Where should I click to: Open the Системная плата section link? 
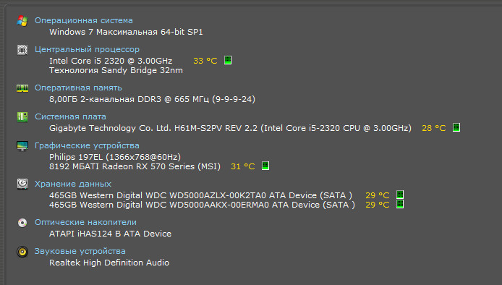pyautogui.click(x=70, y=116)
